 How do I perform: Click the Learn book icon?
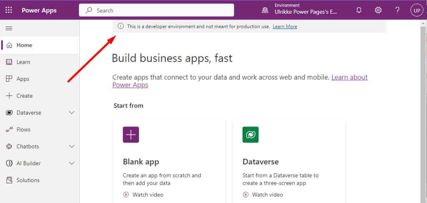[9, 62]
